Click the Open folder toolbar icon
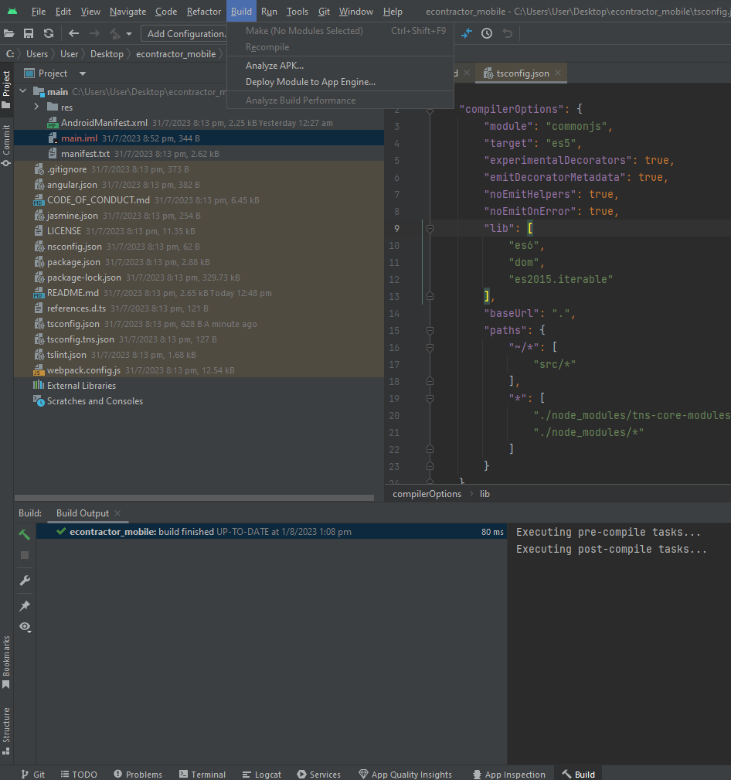 (x=9, y=33)
